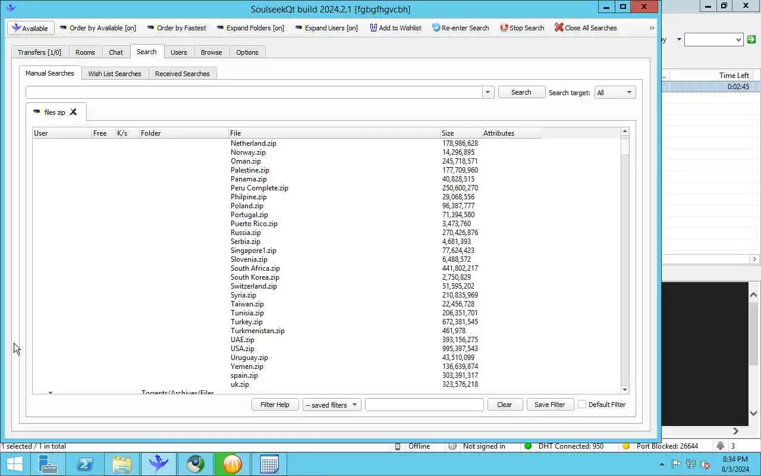761x476 pixels.
Task: Sort results by User column
Action: click(x=62, y=133)
